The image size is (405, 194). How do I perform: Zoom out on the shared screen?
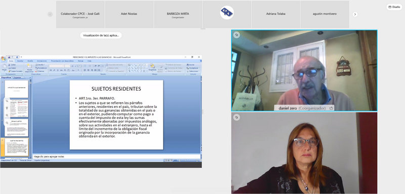click(7, 123)
